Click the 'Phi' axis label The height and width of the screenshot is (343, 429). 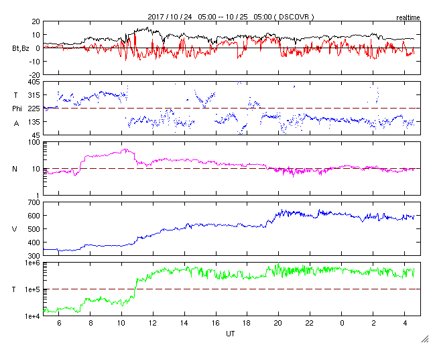[17, 109]
